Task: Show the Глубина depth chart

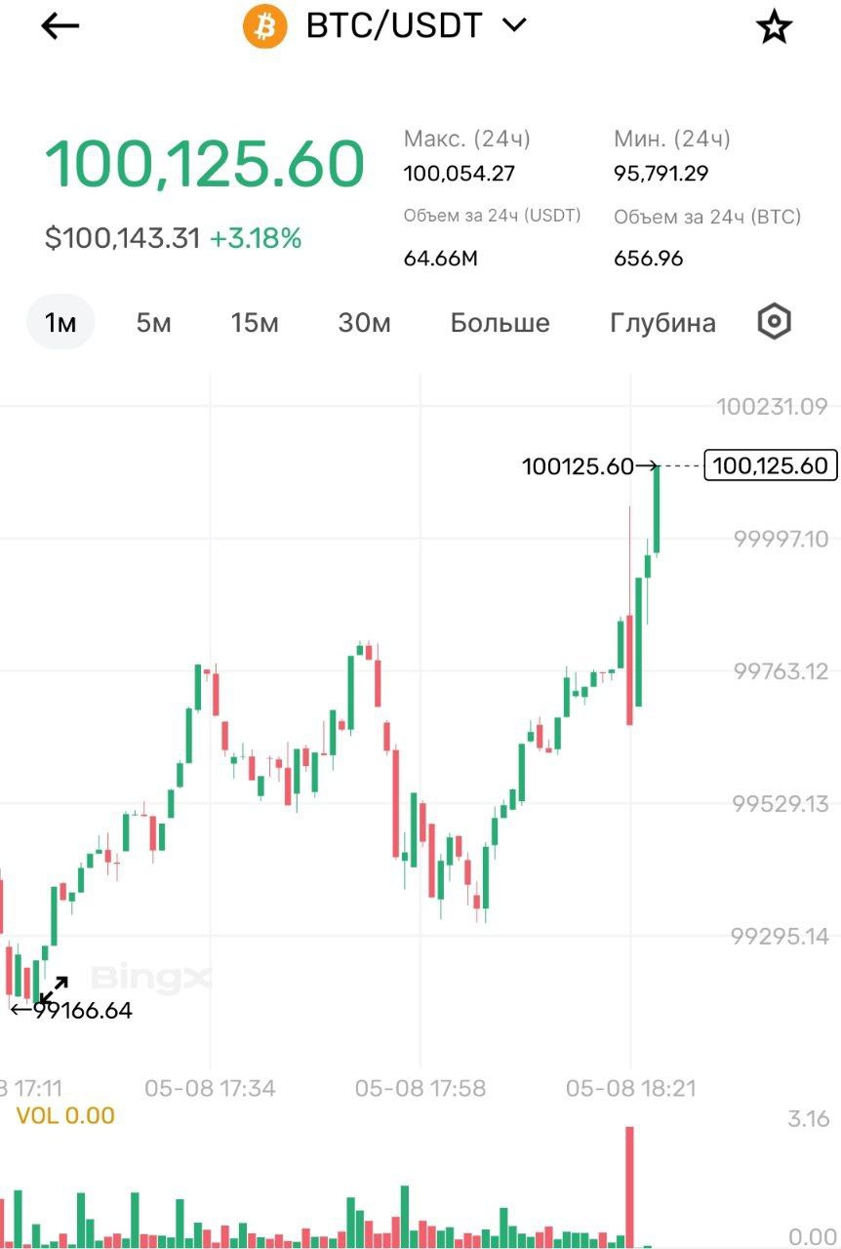Action: [662, 323]
